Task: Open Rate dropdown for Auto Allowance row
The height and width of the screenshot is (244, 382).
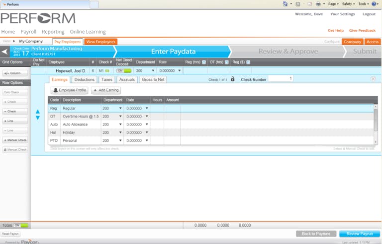Action: pos(147,124)
